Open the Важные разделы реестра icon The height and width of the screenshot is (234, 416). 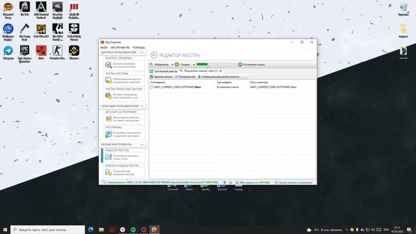click(109, 172)
